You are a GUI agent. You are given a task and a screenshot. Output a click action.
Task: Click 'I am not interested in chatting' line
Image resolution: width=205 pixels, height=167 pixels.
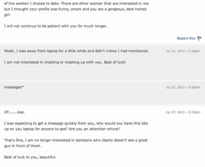click(65, 62)
